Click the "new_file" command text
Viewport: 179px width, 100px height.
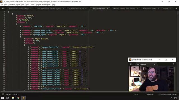tap(38, 26)
